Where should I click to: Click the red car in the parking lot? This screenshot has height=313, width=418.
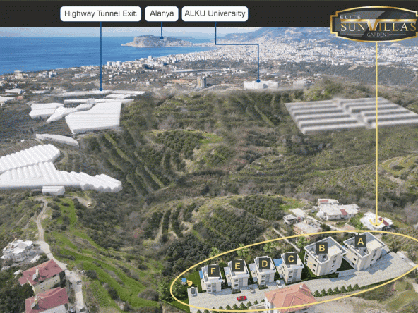241,298
